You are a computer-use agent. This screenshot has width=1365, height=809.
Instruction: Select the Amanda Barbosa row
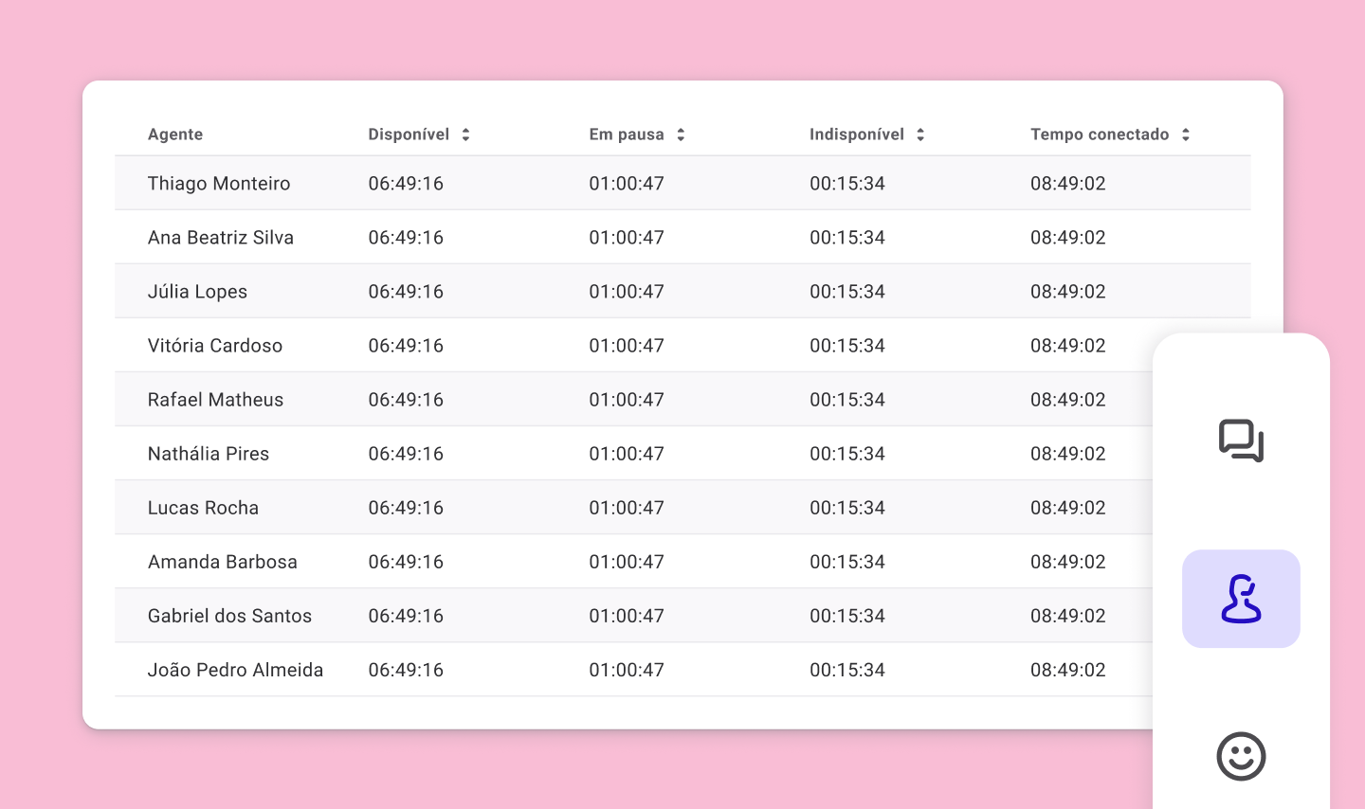(223, 562)
